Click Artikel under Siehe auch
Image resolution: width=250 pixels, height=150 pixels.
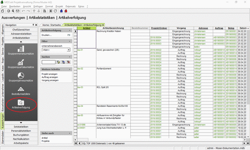coord(44,138)
